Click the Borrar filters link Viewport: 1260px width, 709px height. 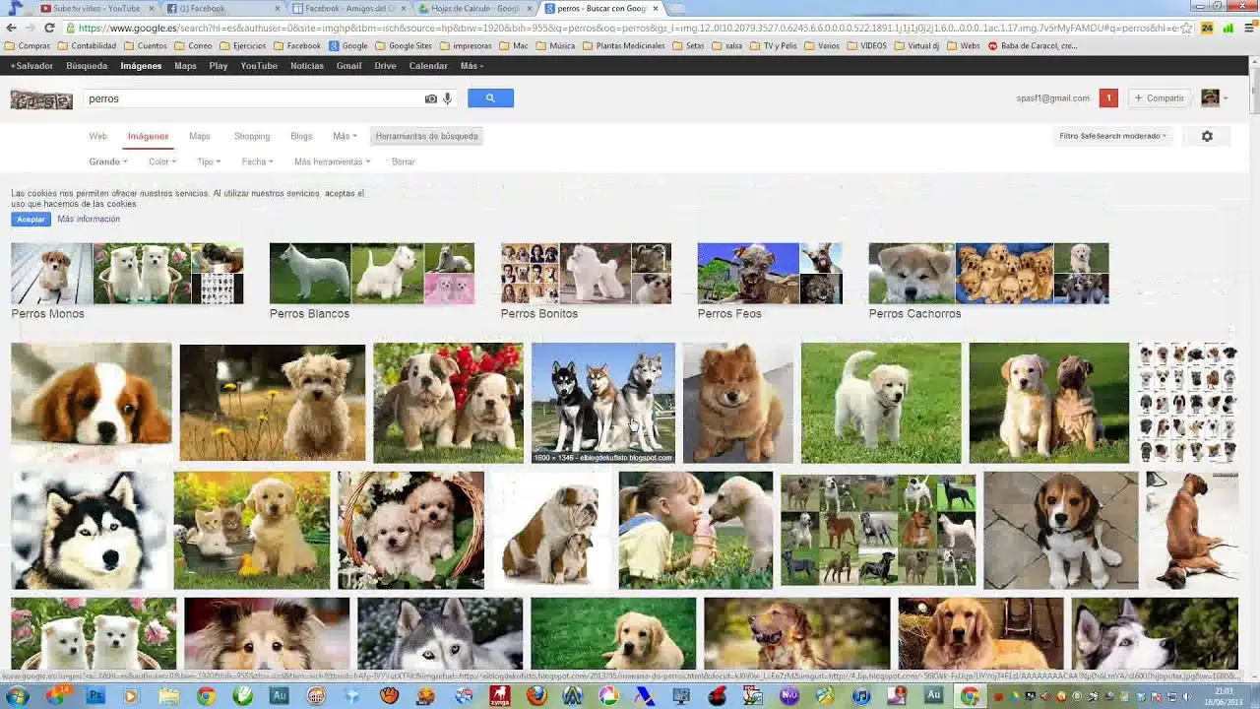coord(403,161)
